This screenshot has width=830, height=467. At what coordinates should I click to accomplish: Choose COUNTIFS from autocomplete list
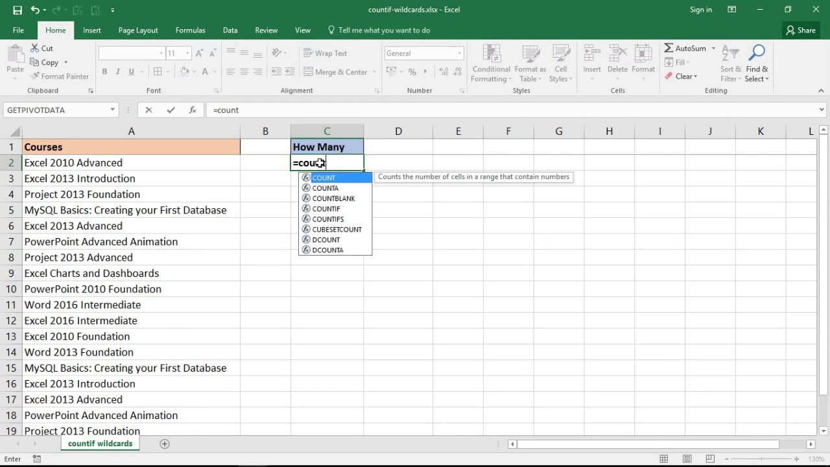[335, 219]
